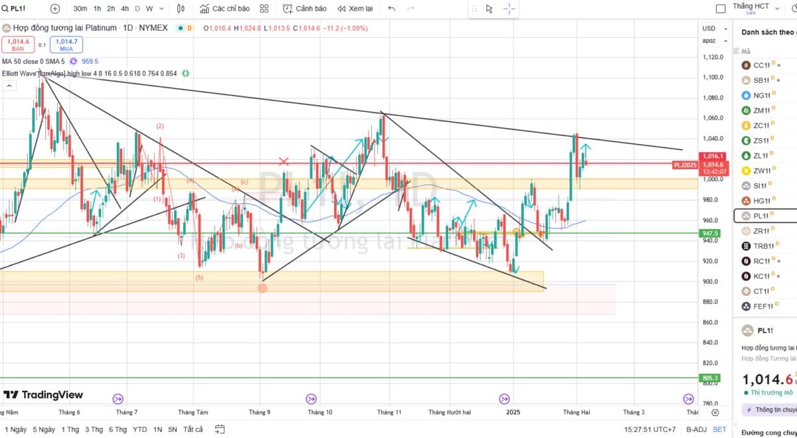Screen dimensions: 797x438
Task: Select the weekly W timeframe
Action: (149, 9)
